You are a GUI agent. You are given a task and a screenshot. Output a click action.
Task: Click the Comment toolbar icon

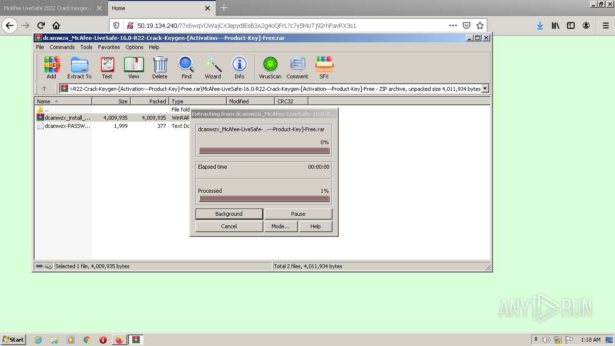(x=297, y=67)
